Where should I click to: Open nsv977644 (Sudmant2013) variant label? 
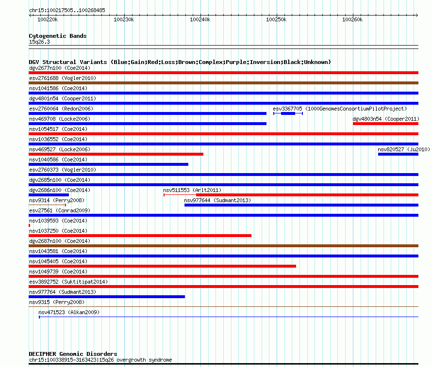(217, 200)
